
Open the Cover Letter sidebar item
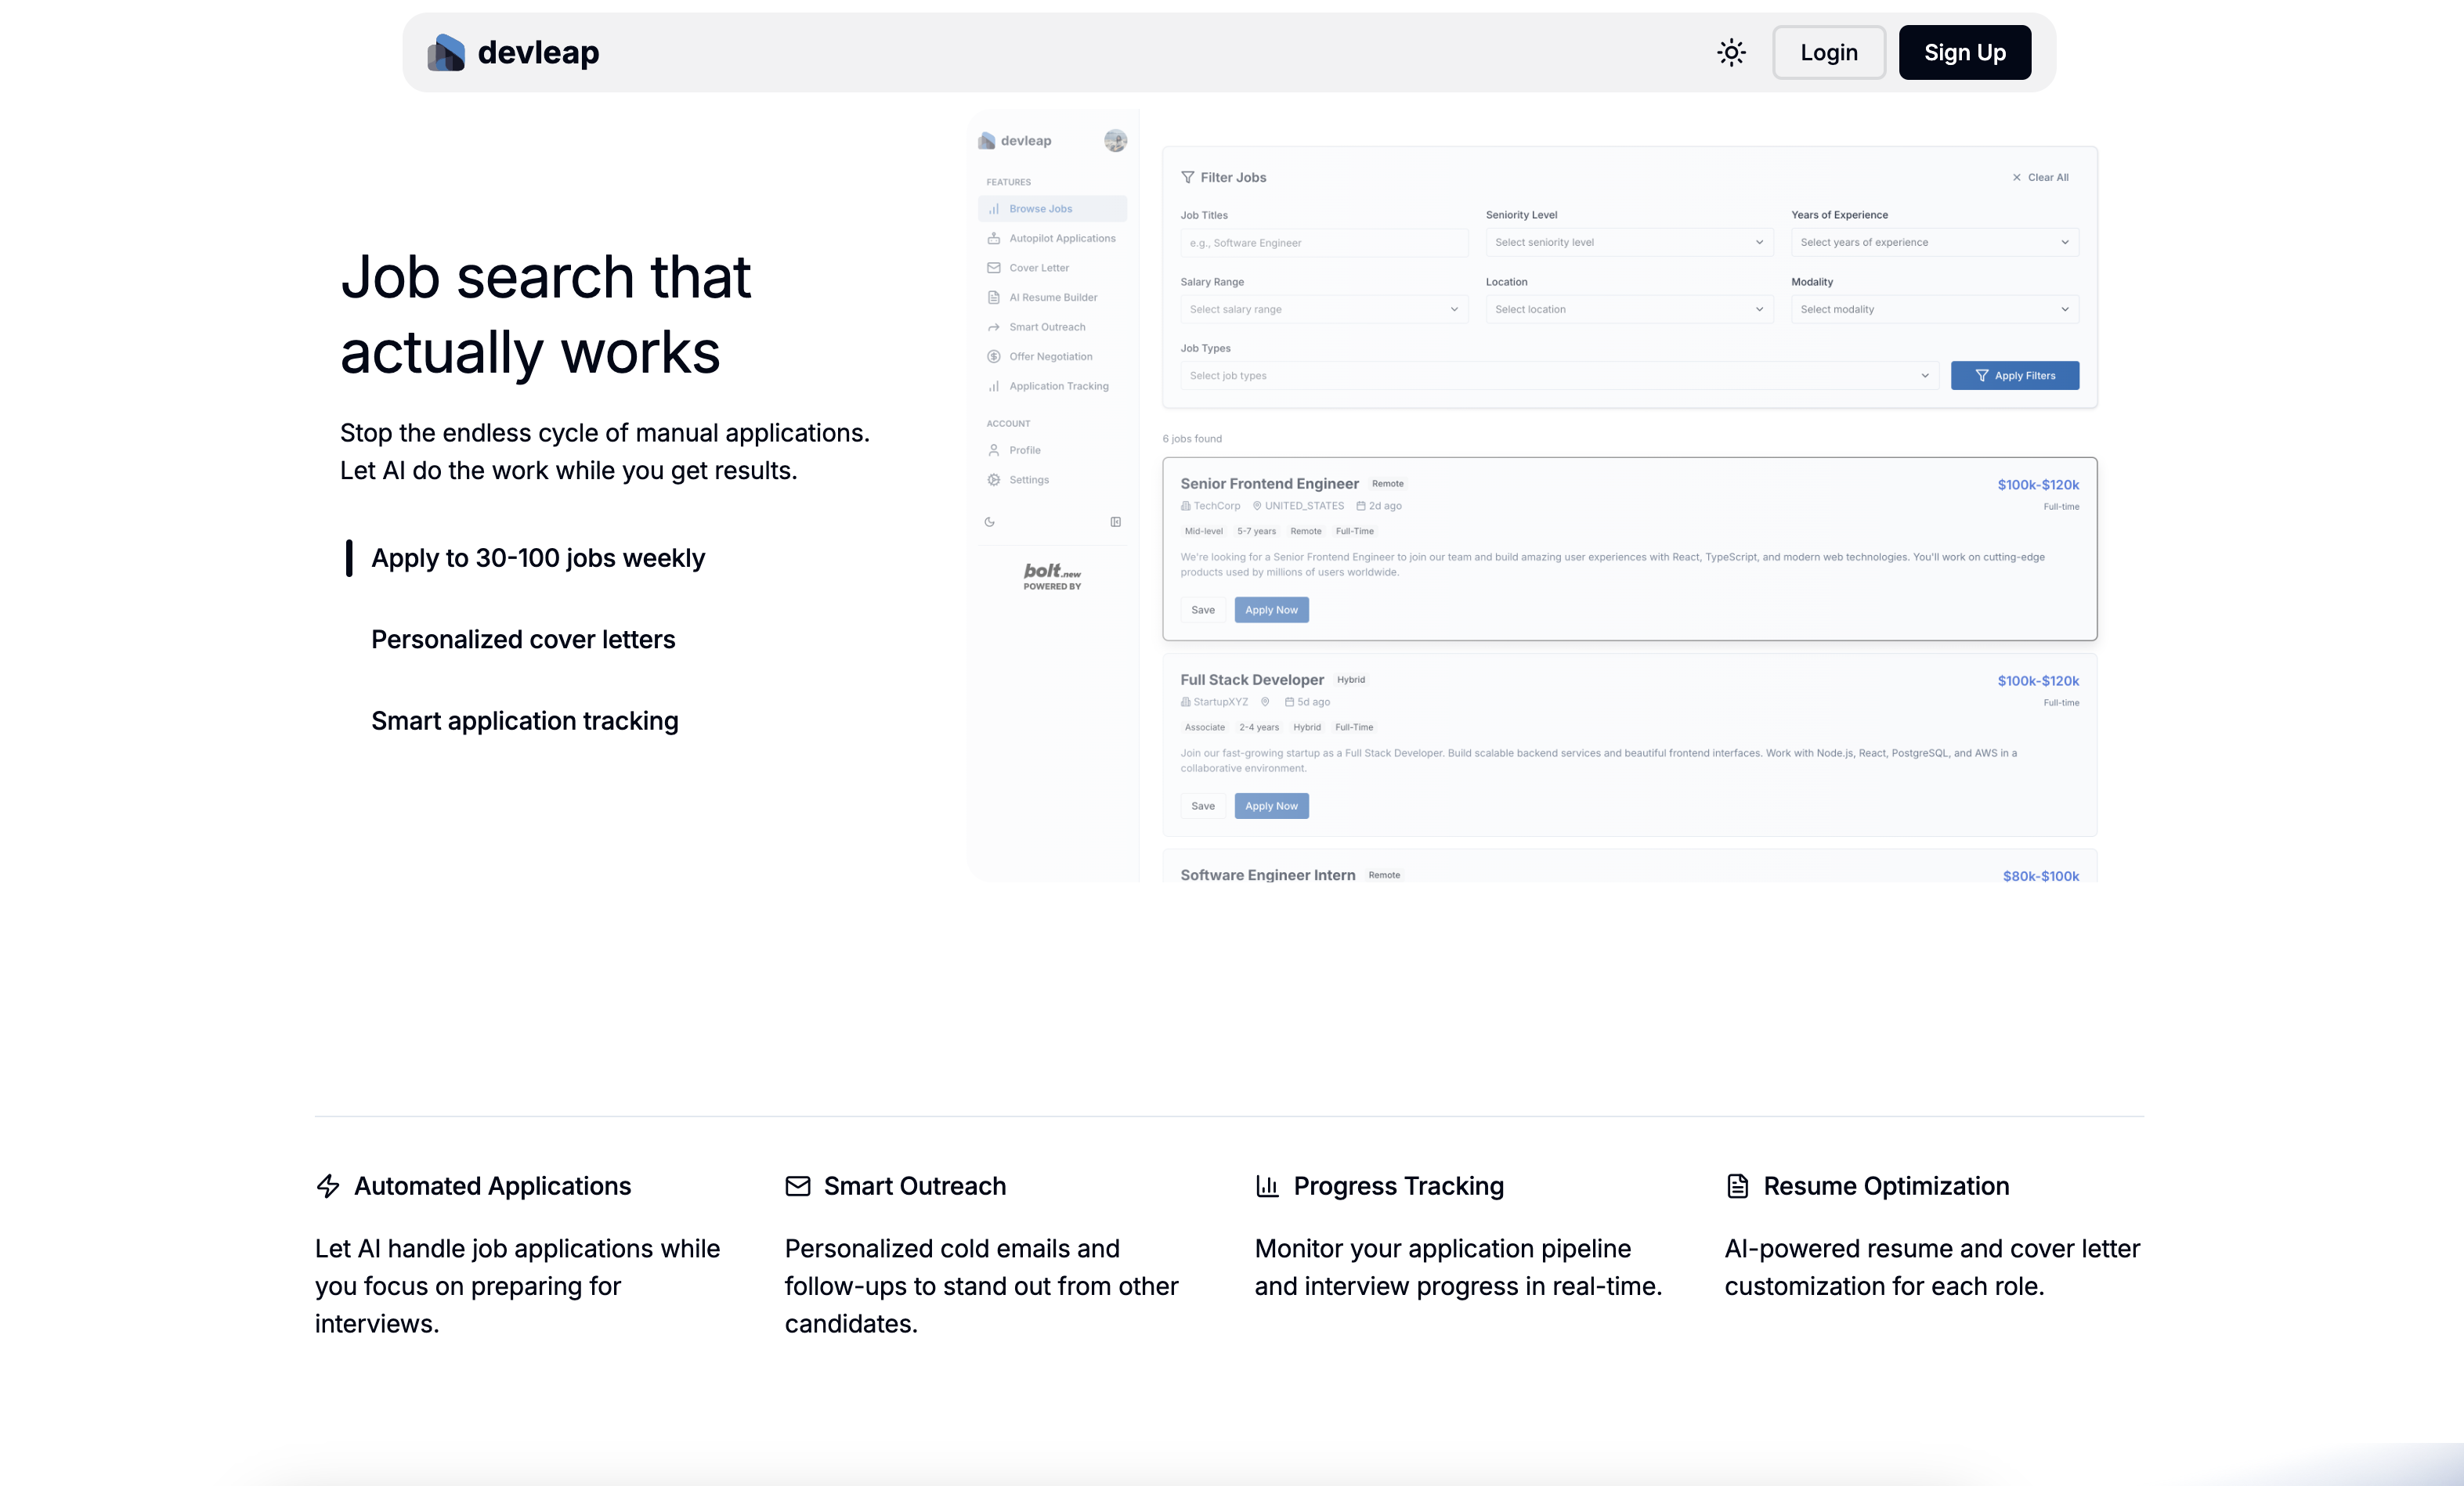pos(1038,268)
